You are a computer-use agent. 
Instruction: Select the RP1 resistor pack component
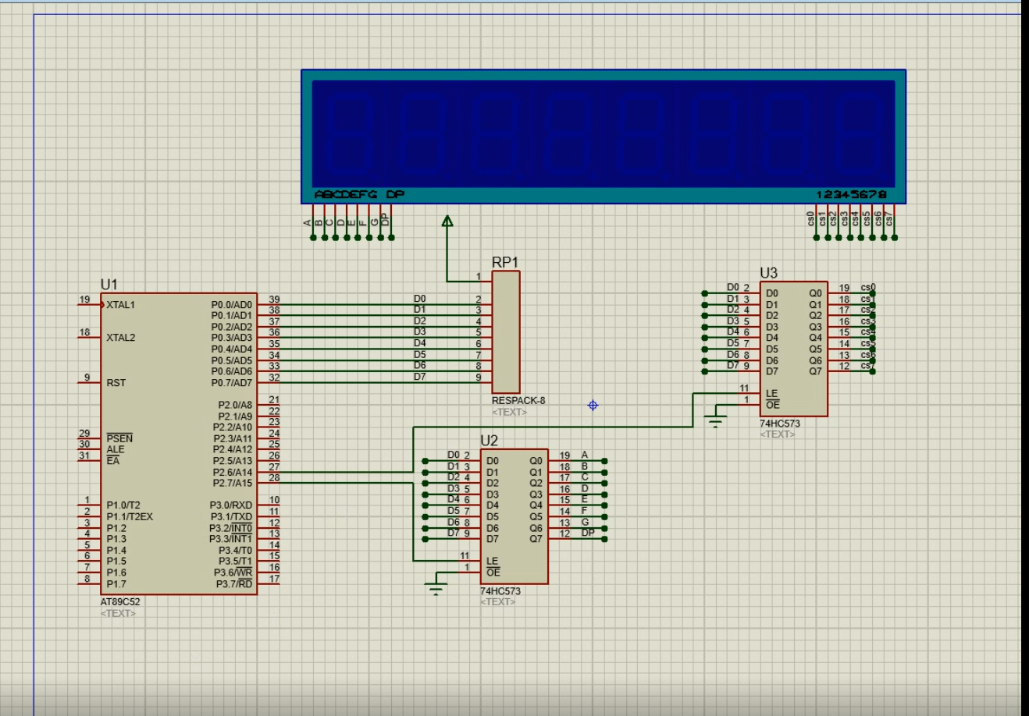point(505,332)
